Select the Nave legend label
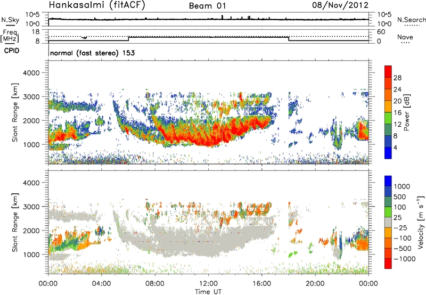Image resolution: width=426 pixels, height=295 pixels. (x=405, y=37)
